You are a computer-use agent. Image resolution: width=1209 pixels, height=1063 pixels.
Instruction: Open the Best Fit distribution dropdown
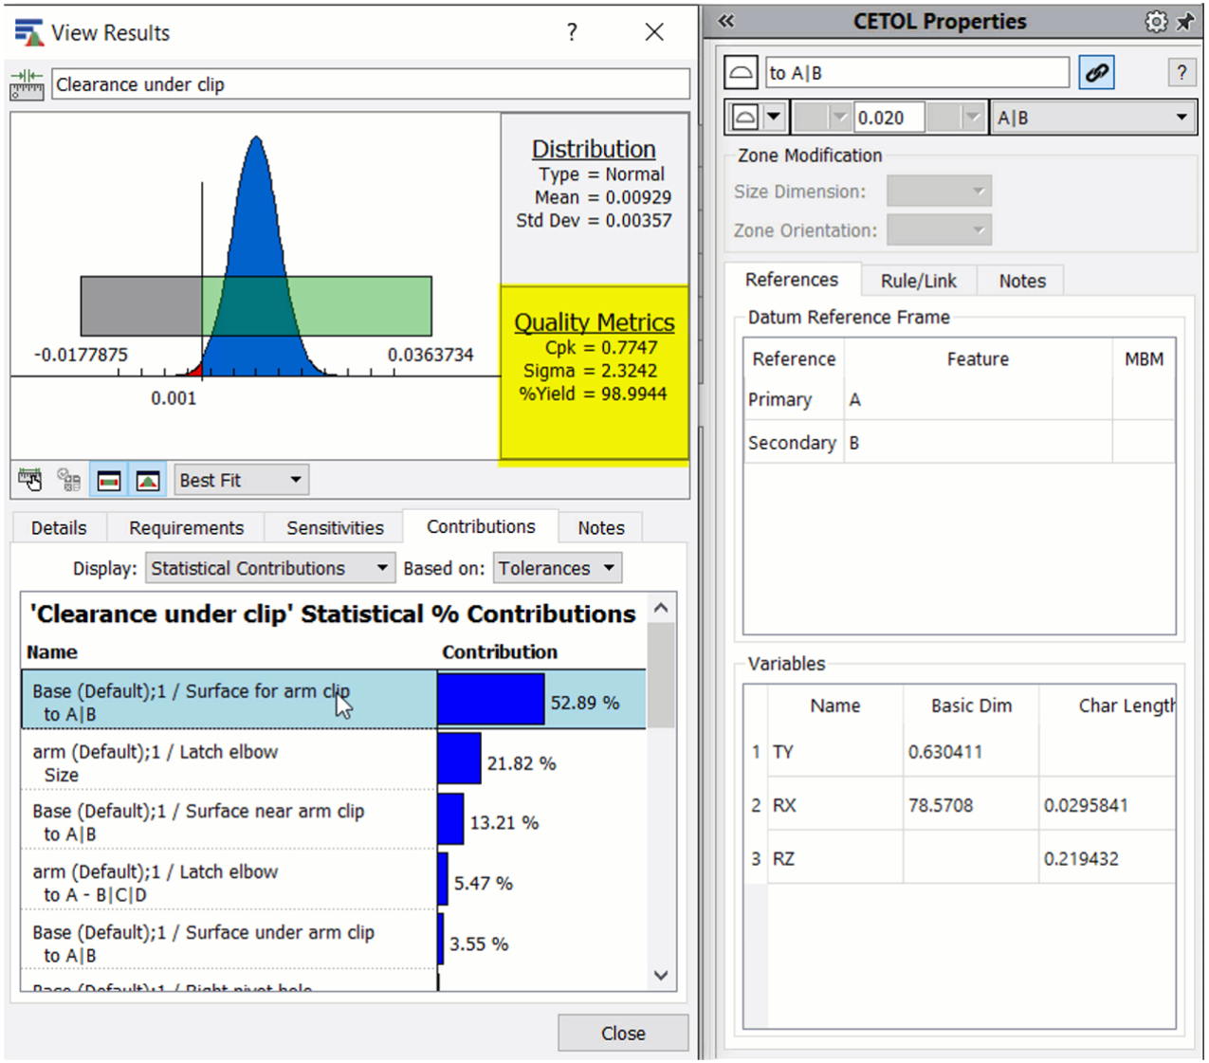coord(295,480)
